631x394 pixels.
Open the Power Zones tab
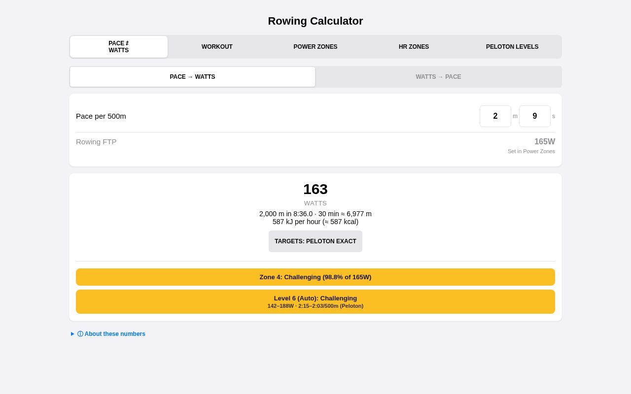pos(315,47)
